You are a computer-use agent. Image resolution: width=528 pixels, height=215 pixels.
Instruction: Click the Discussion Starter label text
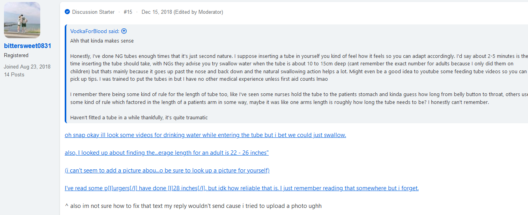(94, 12)
